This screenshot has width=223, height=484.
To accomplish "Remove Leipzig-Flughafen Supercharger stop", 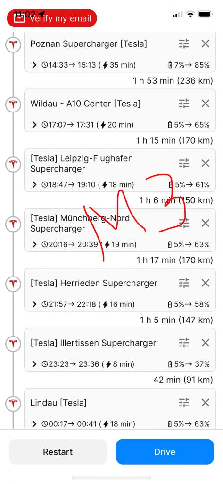I will pos(206,163).
